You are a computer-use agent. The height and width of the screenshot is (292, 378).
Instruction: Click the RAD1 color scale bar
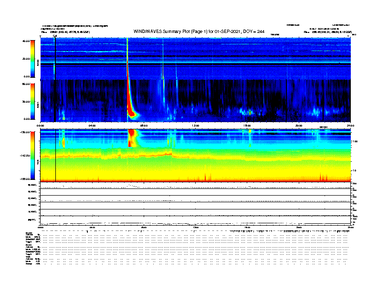pyautogui.click(x=32, y=102)
